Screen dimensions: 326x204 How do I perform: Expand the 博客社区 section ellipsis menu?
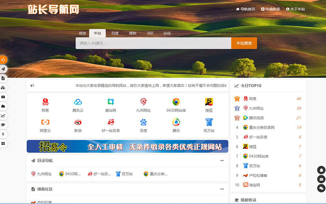pos(222,189)
